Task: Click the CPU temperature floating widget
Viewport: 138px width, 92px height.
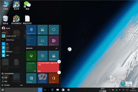Action: 126,84
